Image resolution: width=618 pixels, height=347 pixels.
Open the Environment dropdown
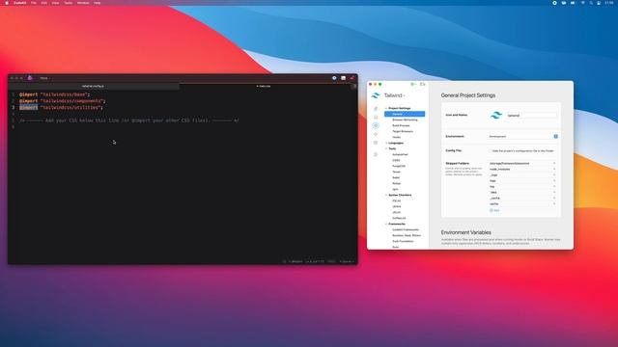click(522, 137)
